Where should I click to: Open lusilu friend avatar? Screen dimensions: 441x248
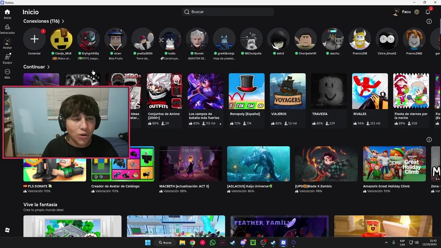pos(170,39)
